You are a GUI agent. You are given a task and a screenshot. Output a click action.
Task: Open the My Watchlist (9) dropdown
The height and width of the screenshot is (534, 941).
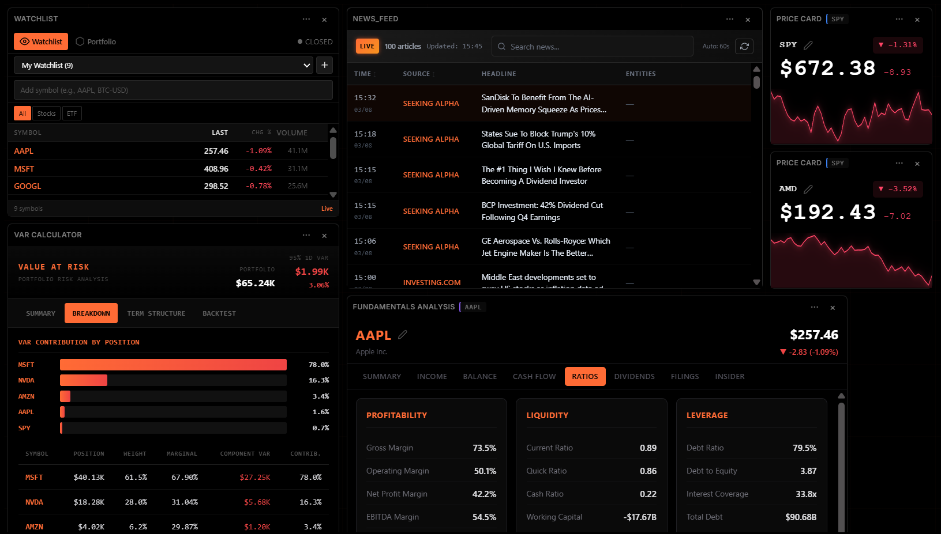[163, 65]
